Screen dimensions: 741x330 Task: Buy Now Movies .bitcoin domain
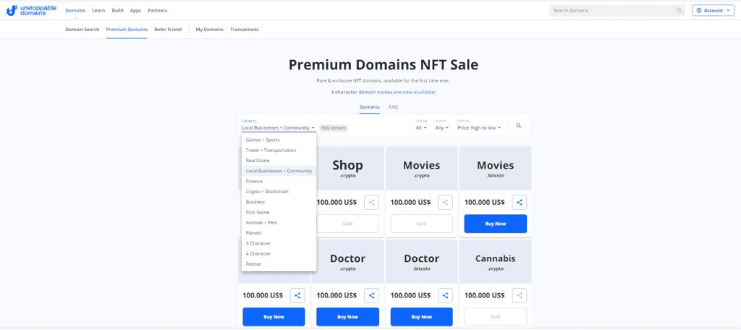[495, 224]
